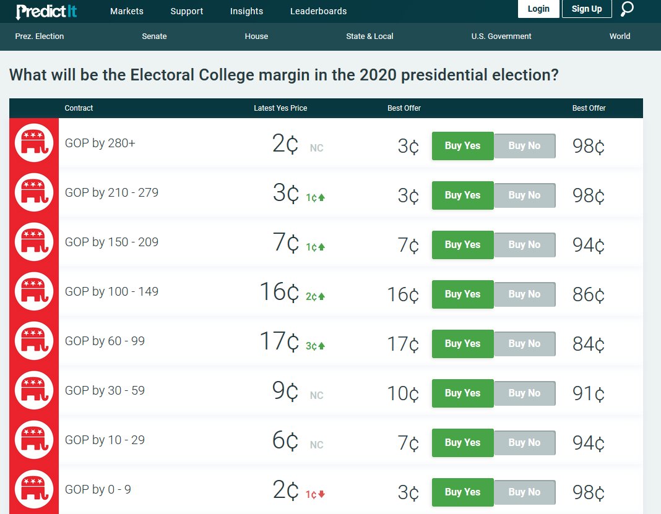This screenshot has height=514, width=661.
Task: Click the 3¢ up change indicator
Action: (x=315, y=346)
